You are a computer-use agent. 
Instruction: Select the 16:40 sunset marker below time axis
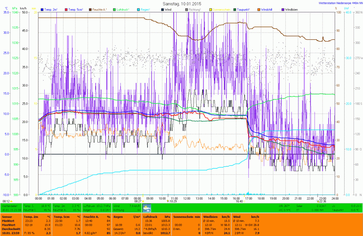click(x=239, y=201)
